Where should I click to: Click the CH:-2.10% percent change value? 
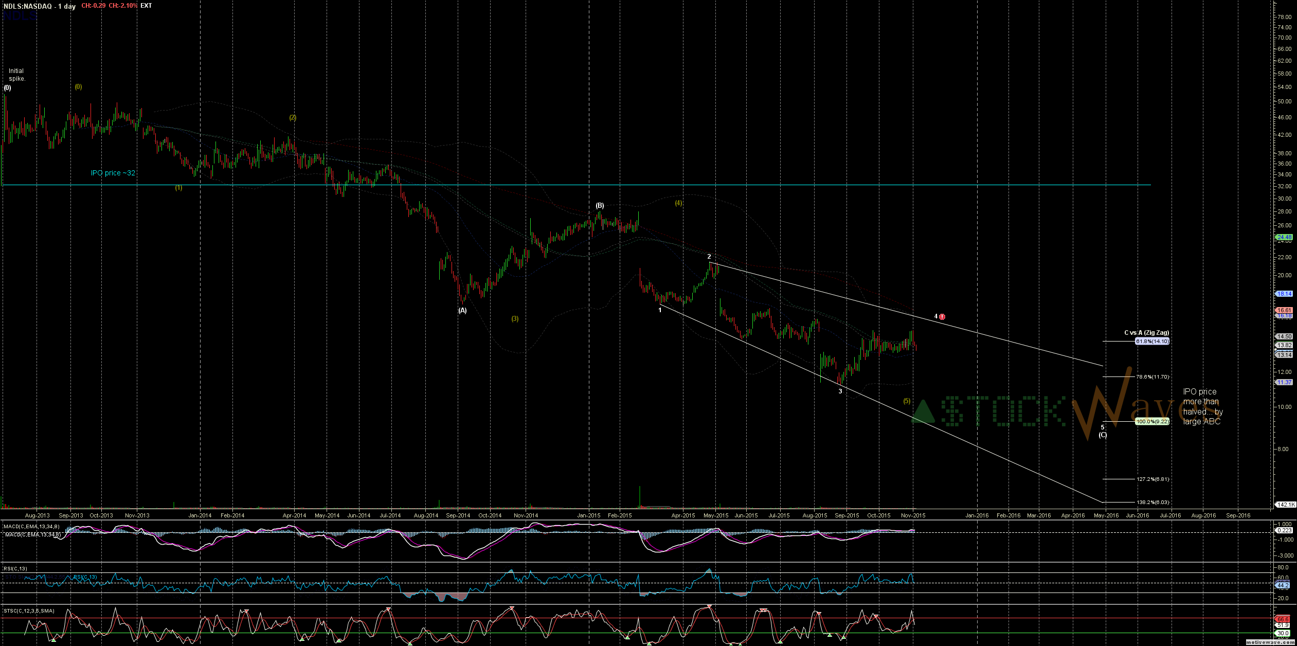coord(123,6)
